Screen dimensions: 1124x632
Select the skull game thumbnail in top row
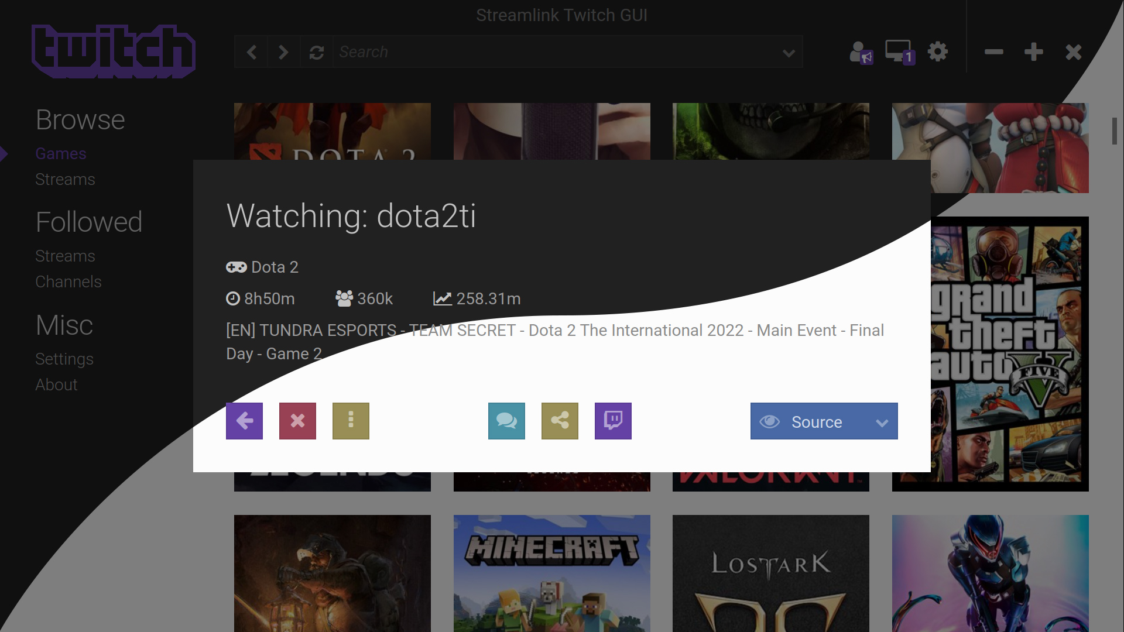coord(770,131)
